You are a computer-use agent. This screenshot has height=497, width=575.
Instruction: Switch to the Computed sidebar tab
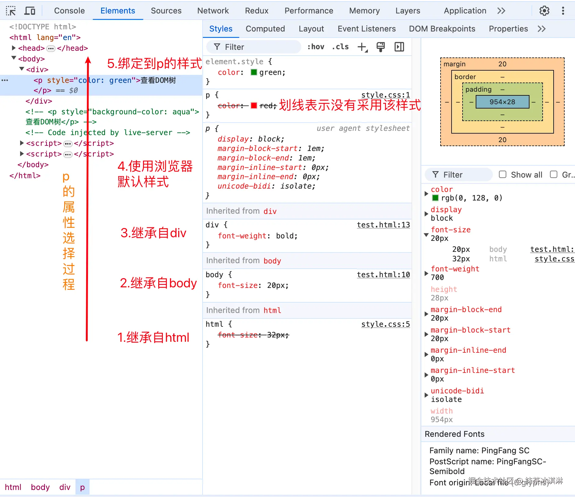[265, 29]
